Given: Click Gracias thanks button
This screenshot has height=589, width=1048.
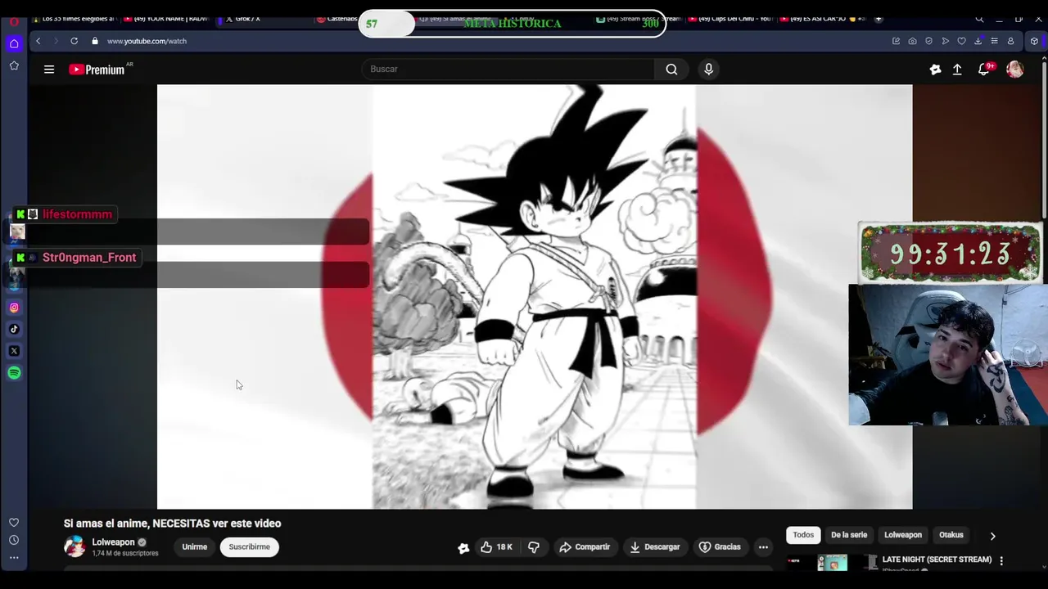Looking at the screenshot, I should point(720,547).
